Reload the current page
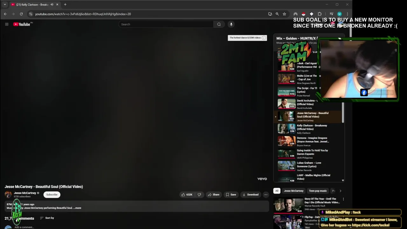Viewport: 407px width, 229px height. pyautogui.click(x=21, y=14)
